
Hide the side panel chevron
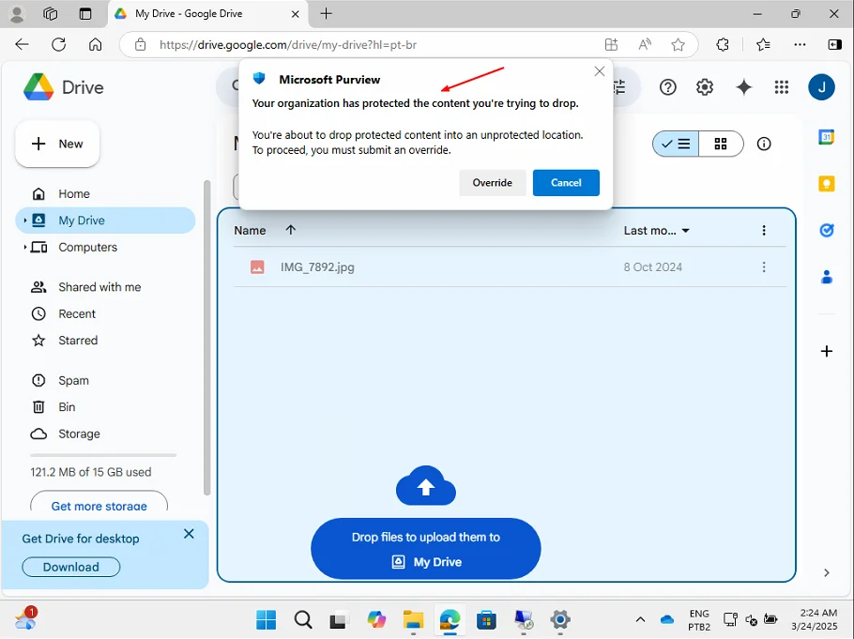826,572
